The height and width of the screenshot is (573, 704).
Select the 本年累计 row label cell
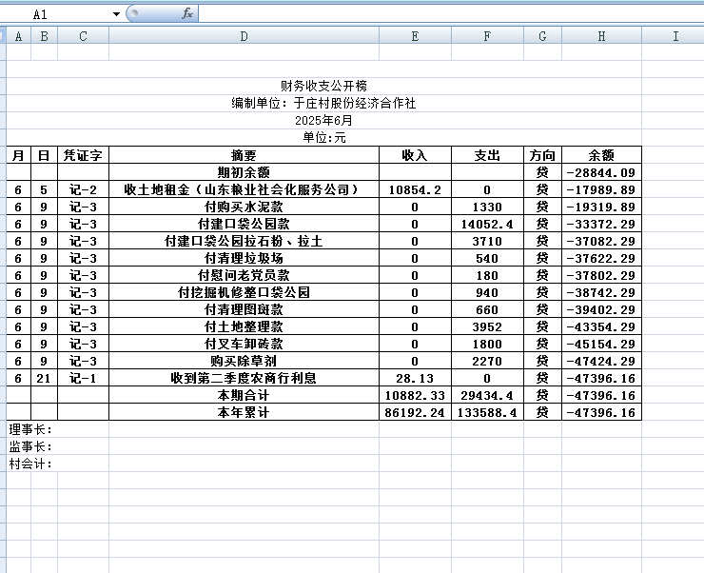(x=244, y=412)
